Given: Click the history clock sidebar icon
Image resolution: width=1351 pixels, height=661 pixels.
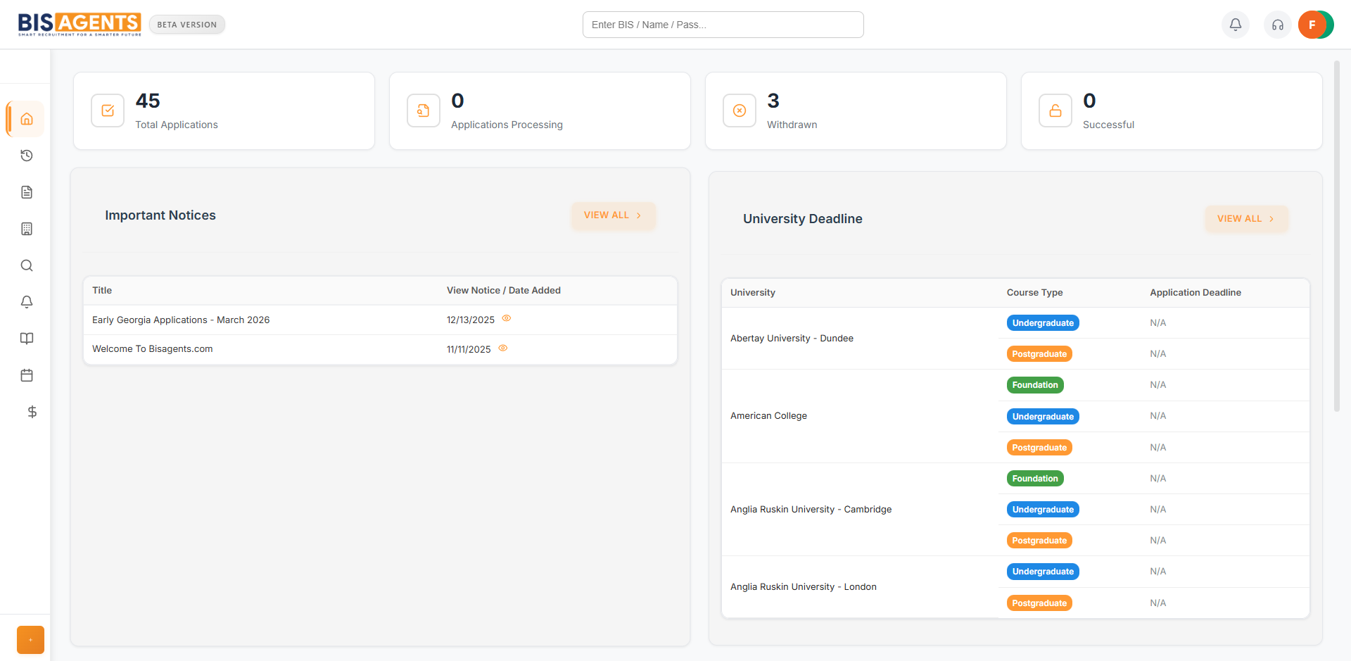Looking at the screenshot, I should (x=27, y=156).
